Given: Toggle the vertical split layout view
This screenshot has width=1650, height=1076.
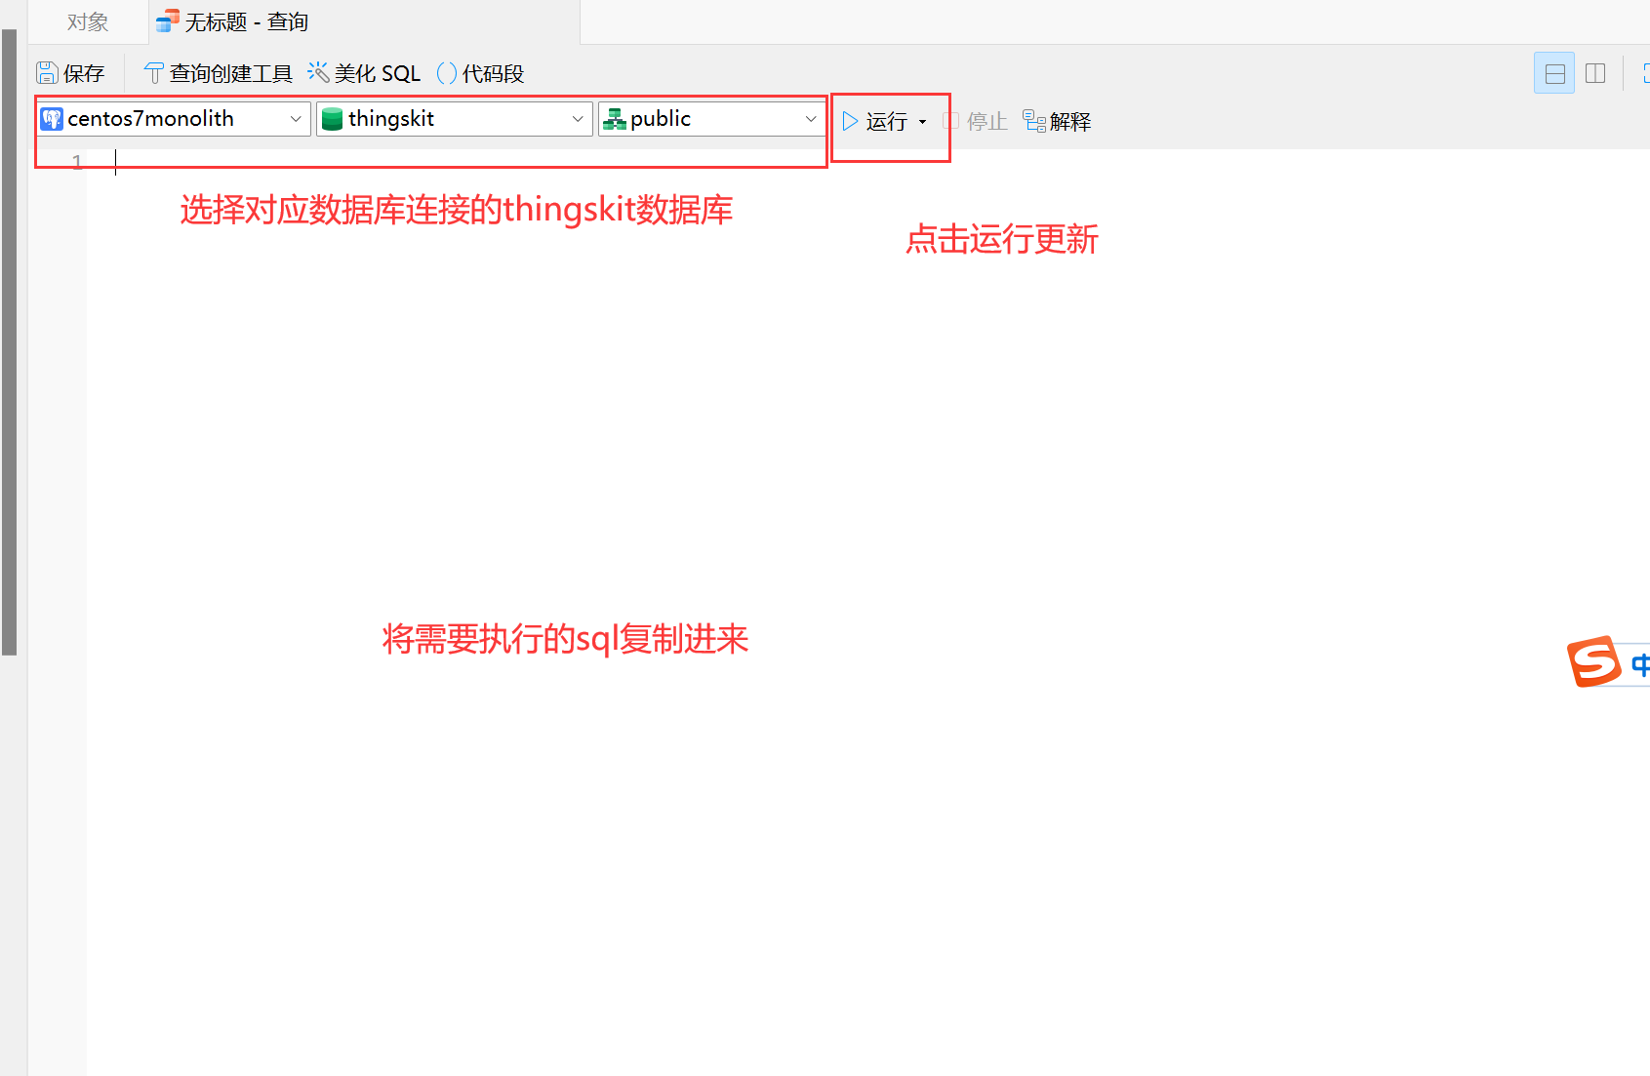Looking at the screenshot, I should [x=1595, y=73].
